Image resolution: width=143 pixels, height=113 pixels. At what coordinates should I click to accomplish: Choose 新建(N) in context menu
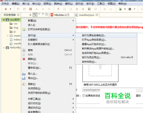pos(49,21)
